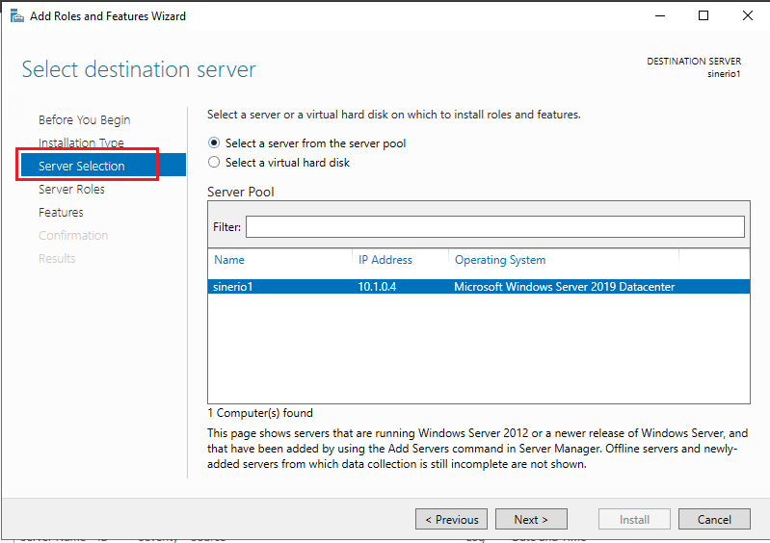The width and height of the screenshot is (770, 543).
Task: Sort list by IP Address column
Action: (385, 260)
